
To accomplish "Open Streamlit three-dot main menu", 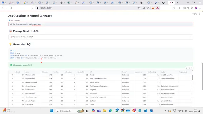I will 200,14.
